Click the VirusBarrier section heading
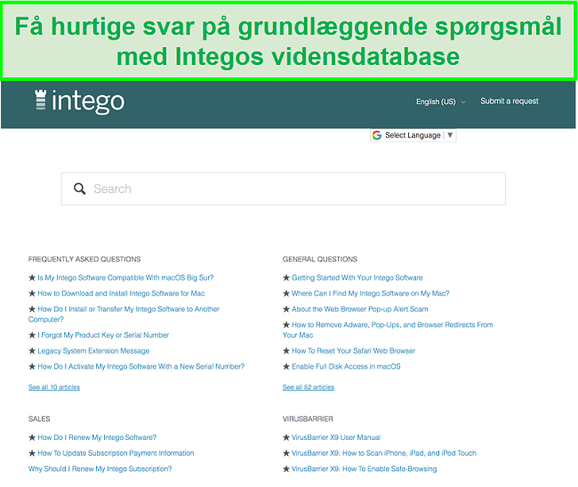 pyautogui.click(x=308, y=419)
